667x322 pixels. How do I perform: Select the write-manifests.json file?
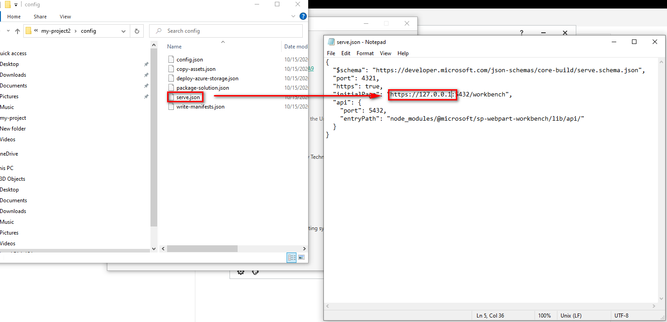pyautogui.click(x=200, y=107)
